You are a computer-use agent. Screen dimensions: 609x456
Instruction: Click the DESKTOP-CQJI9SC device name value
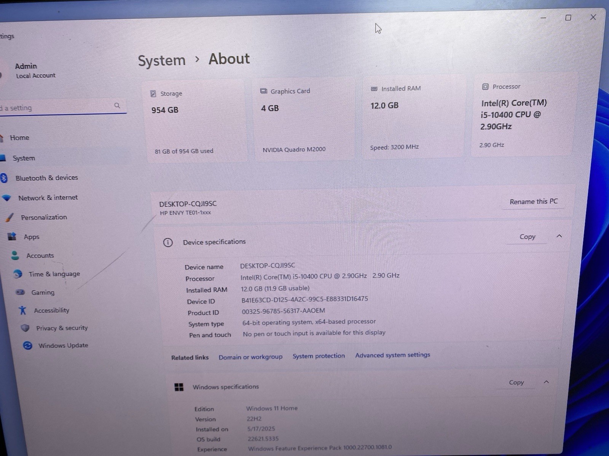click(x=268, y=266)
